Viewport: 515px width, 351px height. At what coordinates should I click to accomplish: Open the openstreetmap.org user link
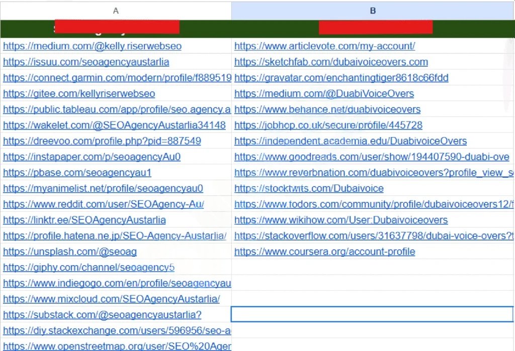tap(117, 346)
